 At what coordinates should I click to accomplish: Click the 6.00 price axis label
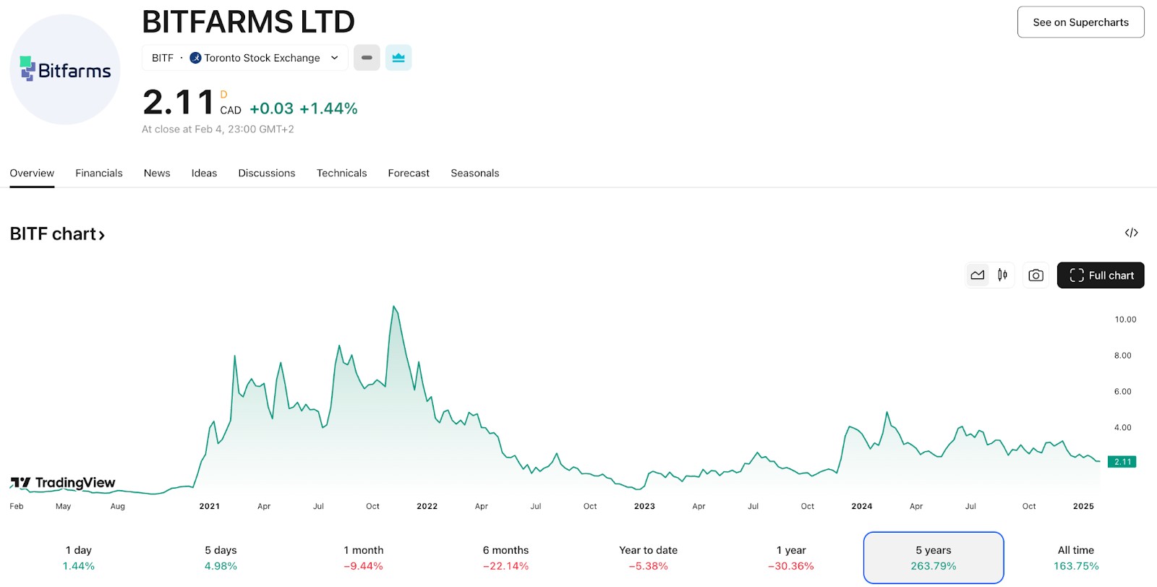pos(1122,392)
